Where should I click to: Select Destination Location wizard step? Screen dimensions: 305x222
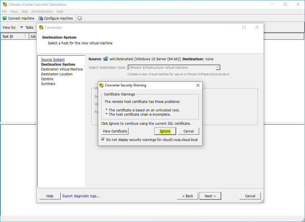click(57, 74)
